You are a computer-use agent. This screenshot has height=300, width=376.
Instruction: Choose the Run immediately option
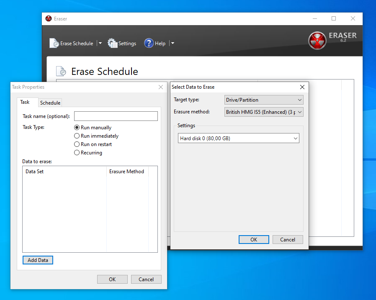[77, 136]
